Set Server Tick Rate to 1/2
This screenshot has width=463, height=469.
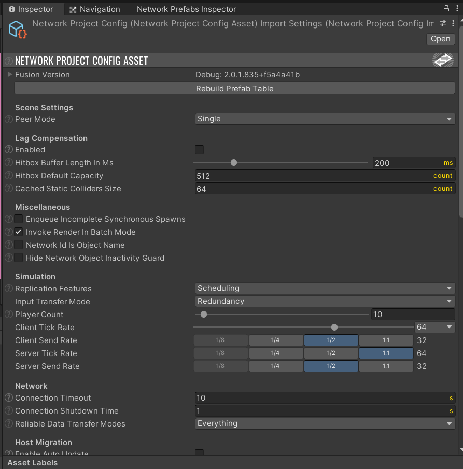pyautogui.click(x=331, y=353)
